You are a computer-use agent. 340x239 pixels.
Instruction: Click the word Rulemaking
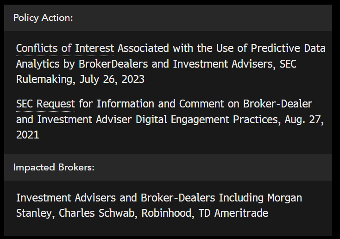point(44,79)
